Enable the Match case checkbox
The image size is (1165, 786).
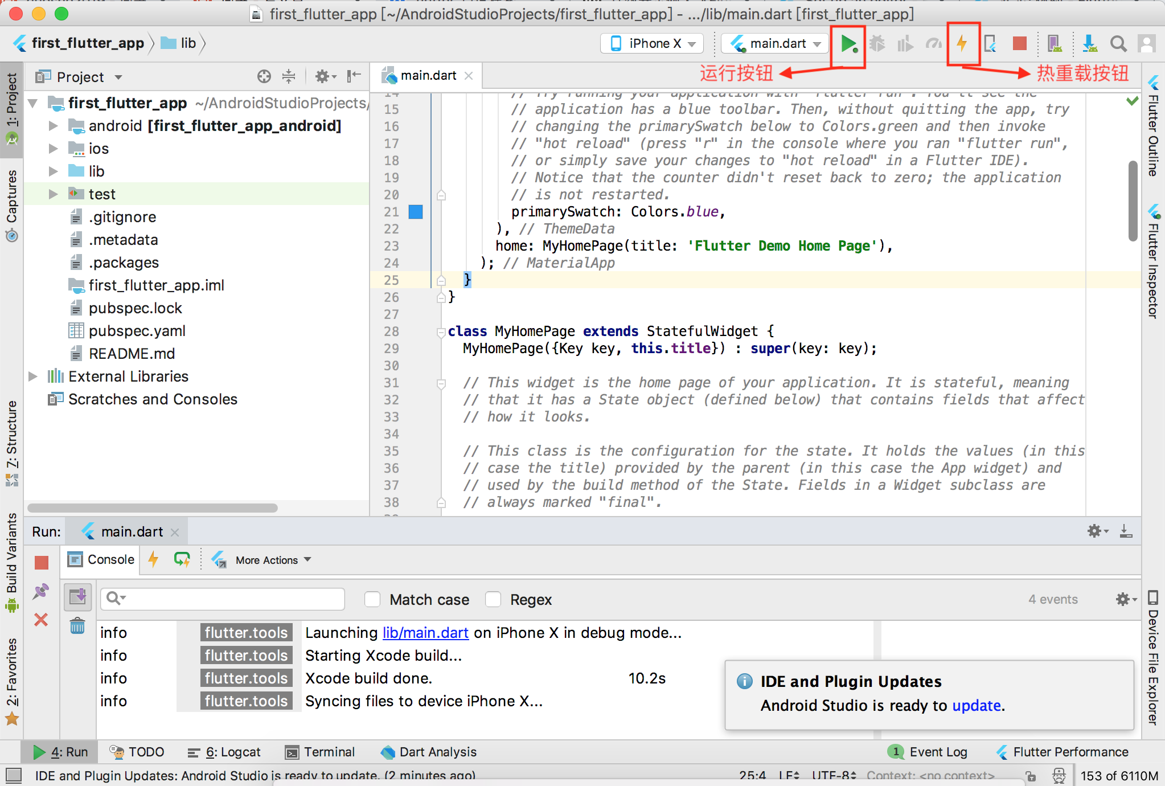(372, 599)
